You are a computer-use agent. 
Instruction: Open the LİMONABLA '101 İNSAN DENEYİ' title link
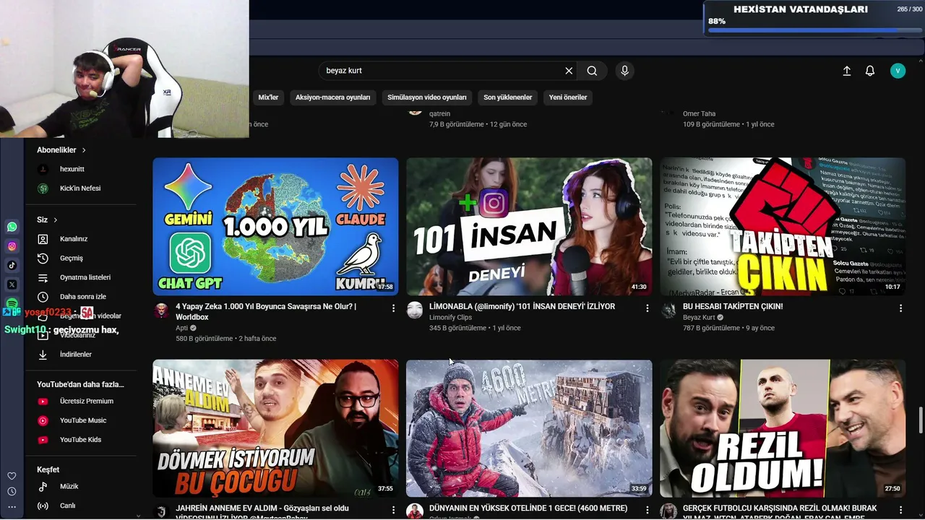pos(522,306)
